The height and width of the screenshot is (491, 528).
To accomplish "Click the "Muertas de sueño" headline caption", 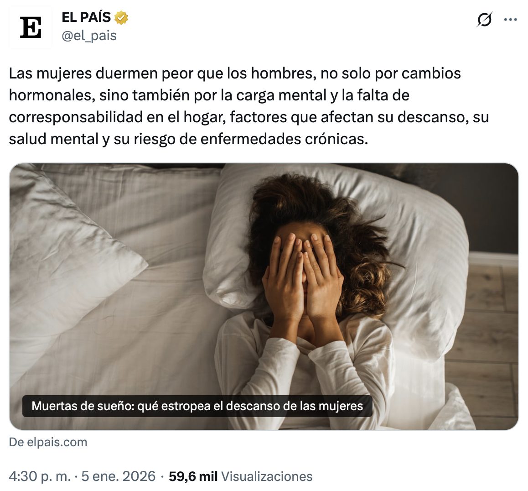I will click(197, 406).
